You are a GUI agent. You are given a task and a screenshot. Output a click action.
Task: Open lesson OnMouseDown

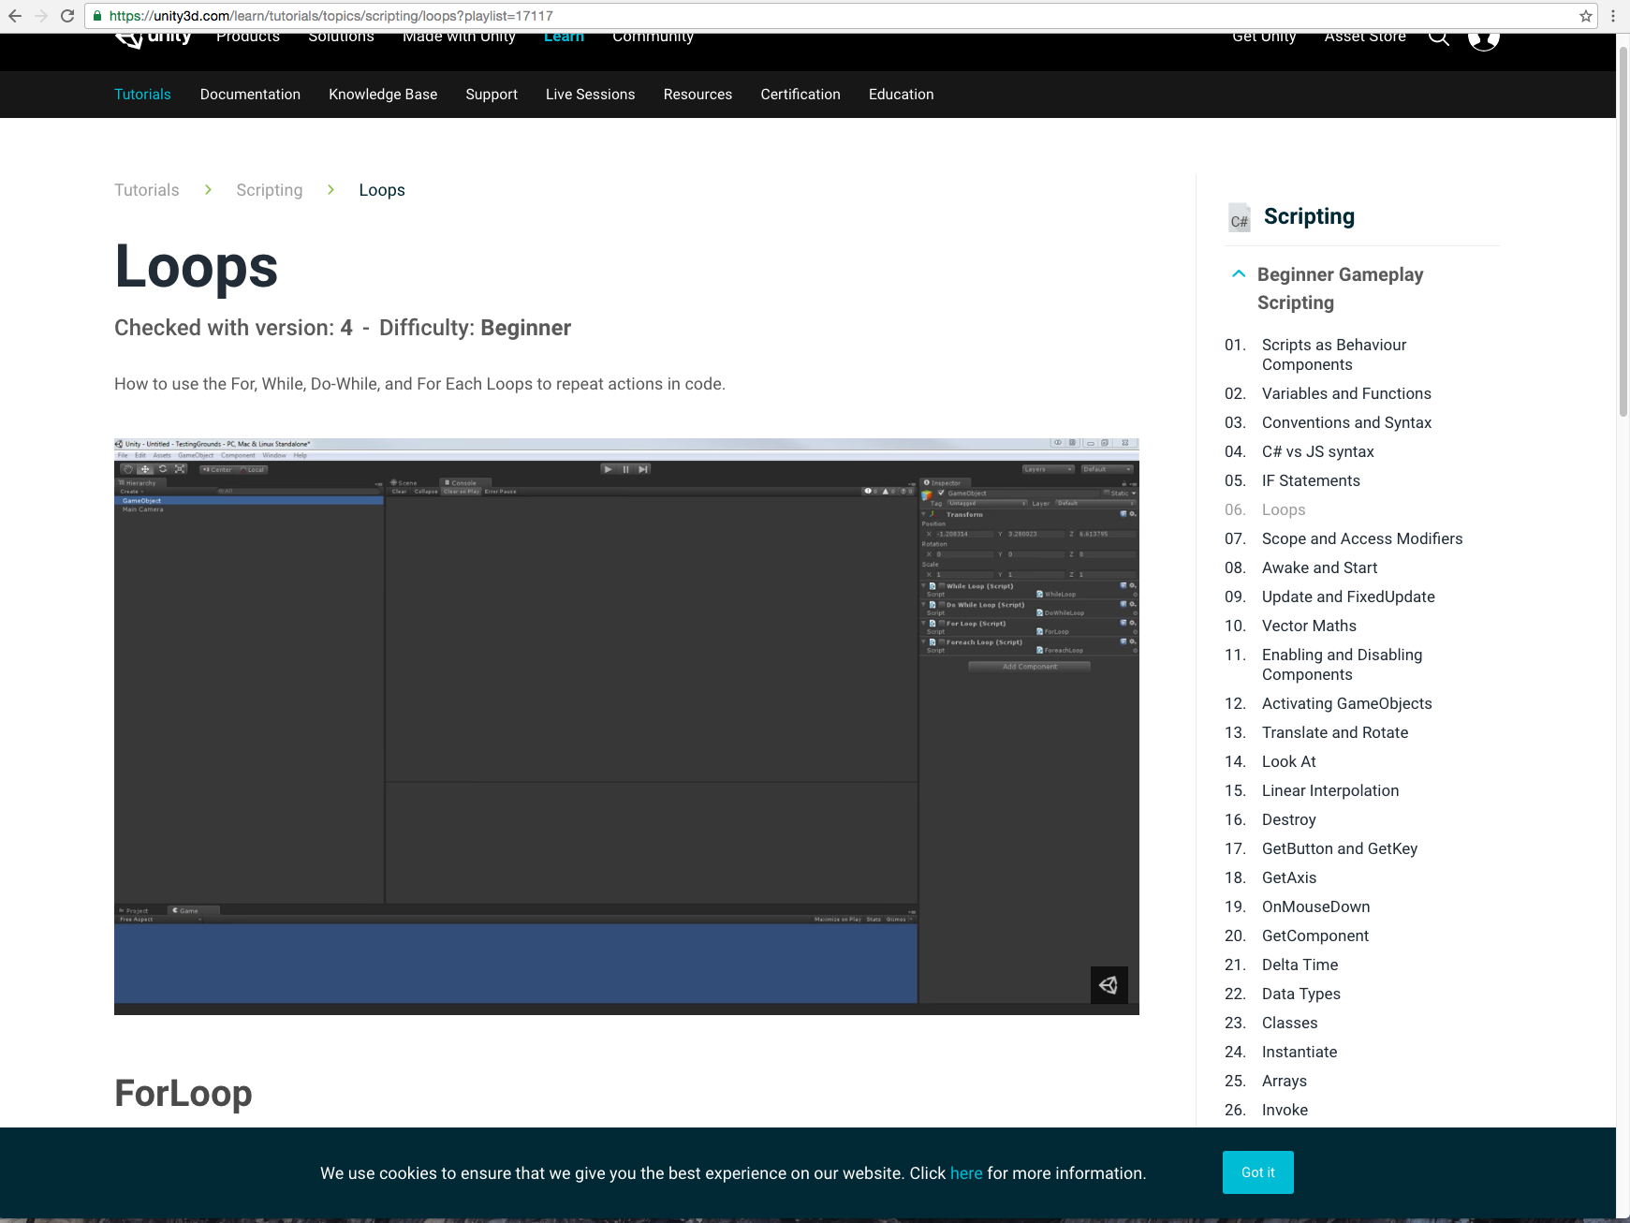tap(1315, 907)
